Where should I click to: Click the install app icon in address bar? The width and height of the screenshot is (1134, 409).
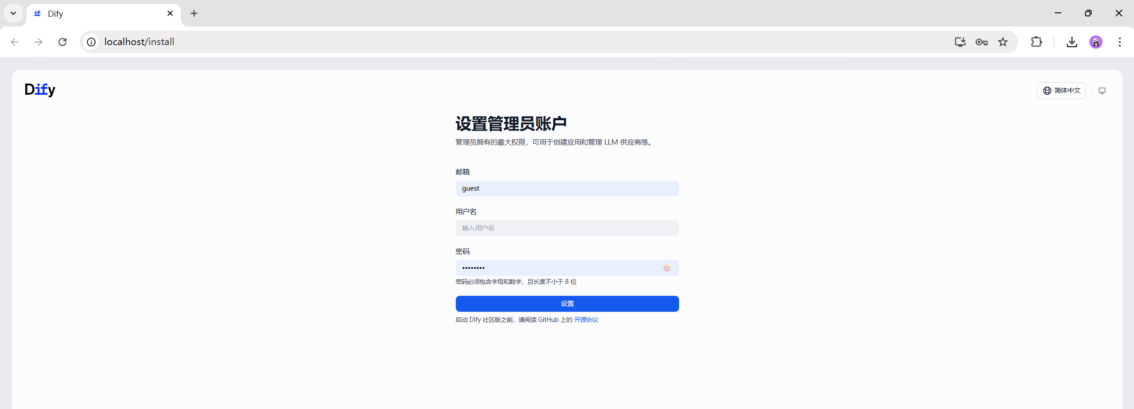click(x=960, y=42)
